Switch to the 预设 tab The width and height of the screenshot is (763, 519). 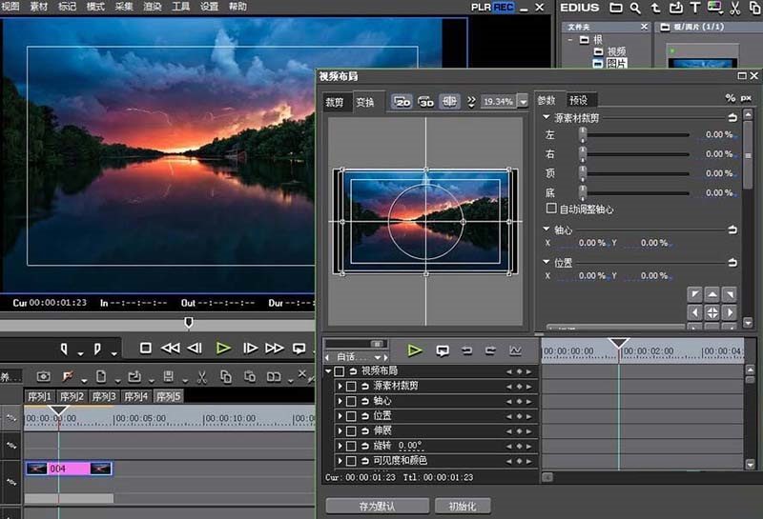click(x=578, y=100)
